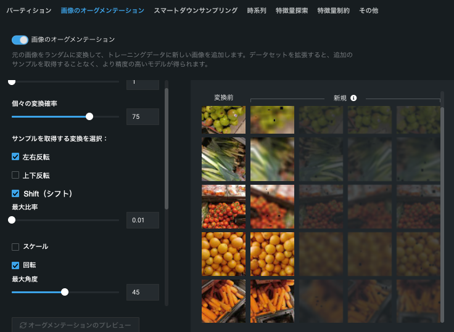Screen dimensions: 454x332
Task: Click the 新規 column header label
Action: tap(340, 98)
